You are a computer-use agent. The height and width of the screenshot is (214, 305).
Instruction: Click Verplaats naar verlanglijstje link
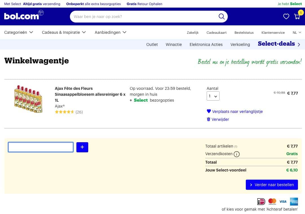click(x=237, y=112)
